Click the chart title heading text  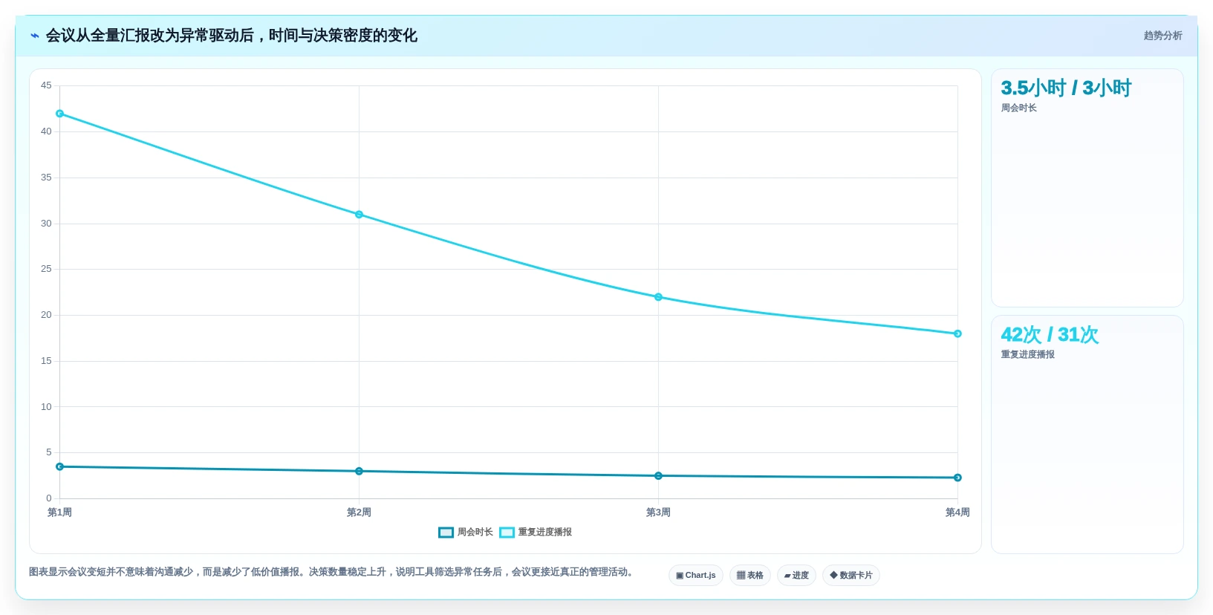(232, 36)
